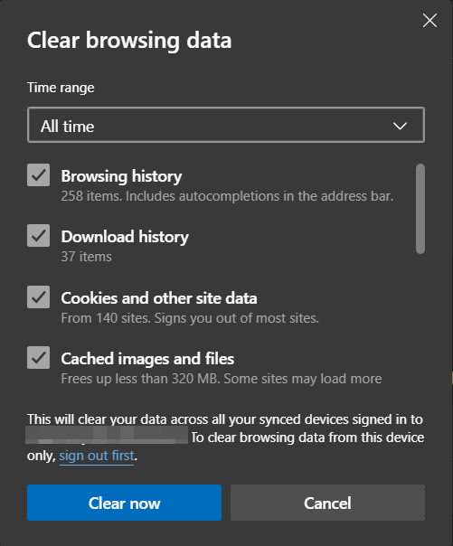Click the Clear now button
The image size is (453, 546).
[124, 503]
